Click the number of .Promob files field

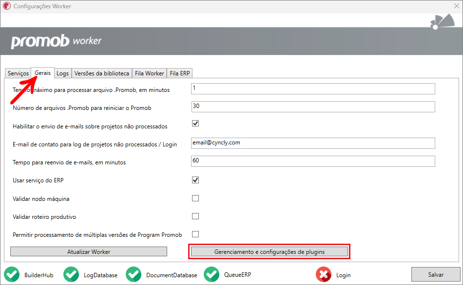(313, 107)
